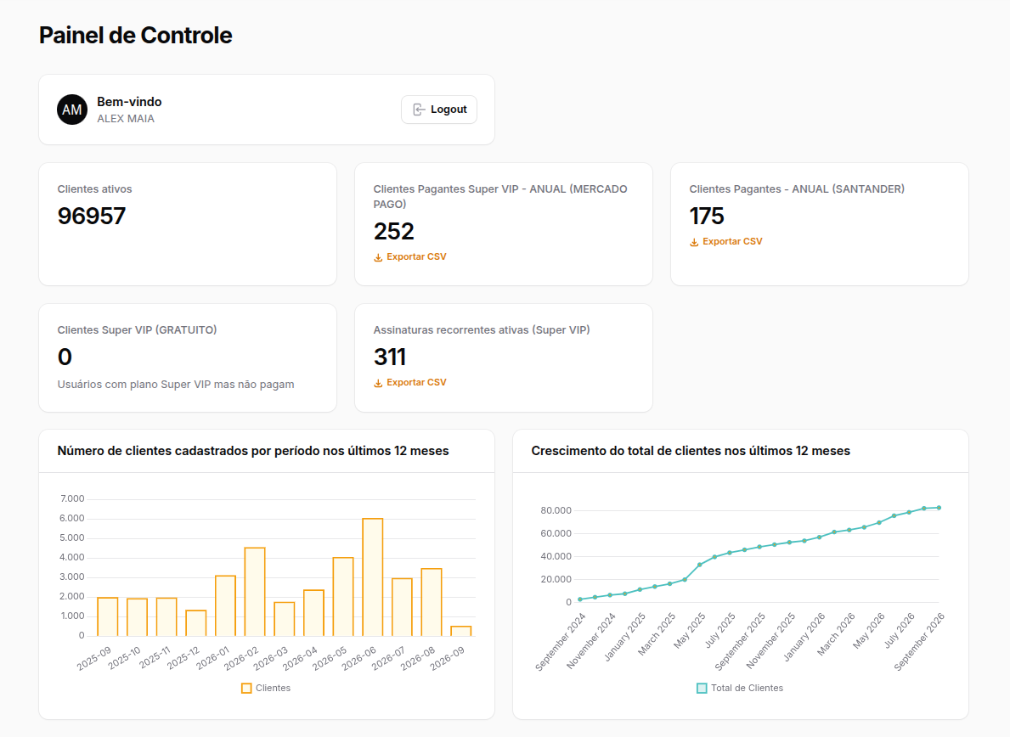1010x737 pixels.
Task: Click the 2026-01 bar in chart
Action: coord(225,605)
